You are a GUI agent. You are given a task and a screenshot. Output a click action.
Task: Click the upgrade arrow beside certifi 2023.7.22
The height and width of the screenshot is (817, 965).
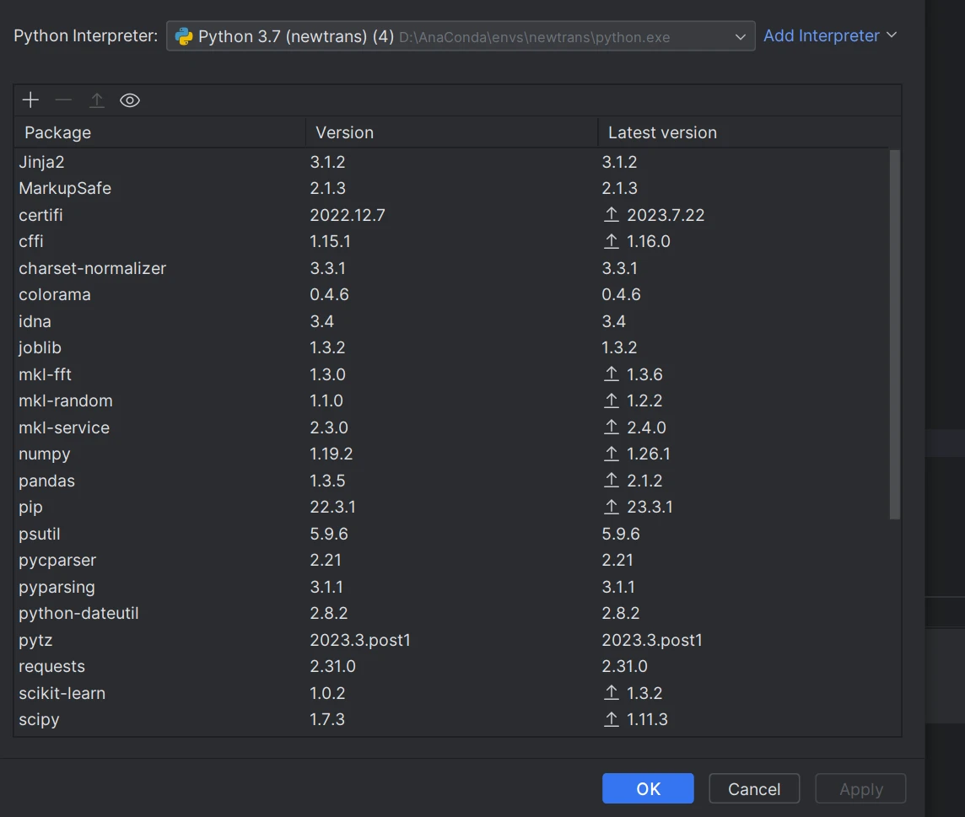click(x=612, y=215)
